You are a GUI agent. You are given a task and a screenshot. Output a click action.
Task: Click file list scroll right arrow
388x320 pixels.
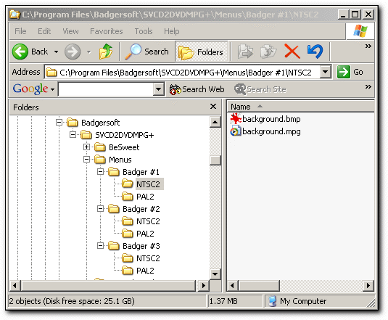coord(368,286)
